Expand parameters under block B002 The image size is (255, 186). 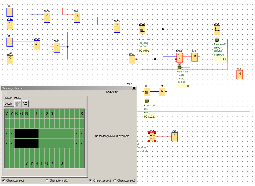click(142, 36)
